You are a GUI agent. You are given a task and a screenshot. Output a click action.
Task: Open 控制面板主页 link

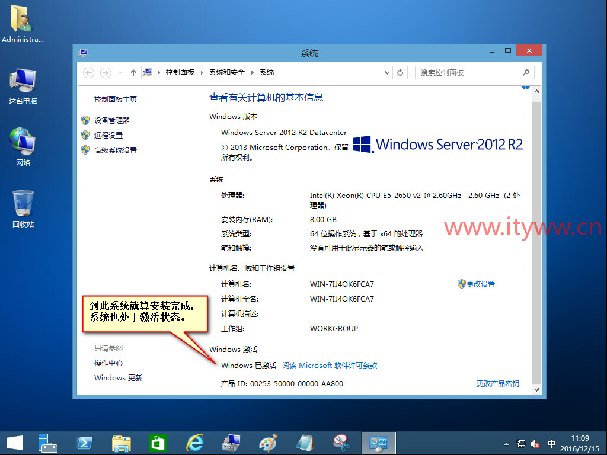coord(116,100)
